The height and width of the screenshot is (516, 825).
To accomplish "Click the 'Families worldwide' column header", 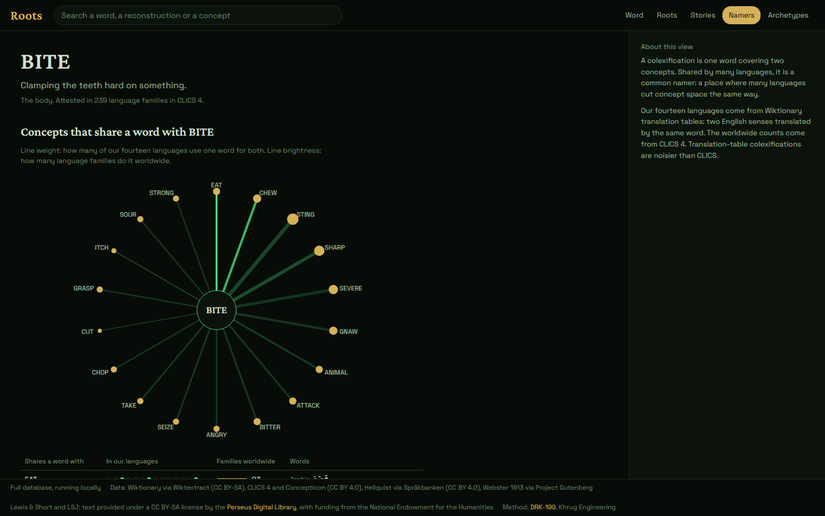I will coord(246,461).
